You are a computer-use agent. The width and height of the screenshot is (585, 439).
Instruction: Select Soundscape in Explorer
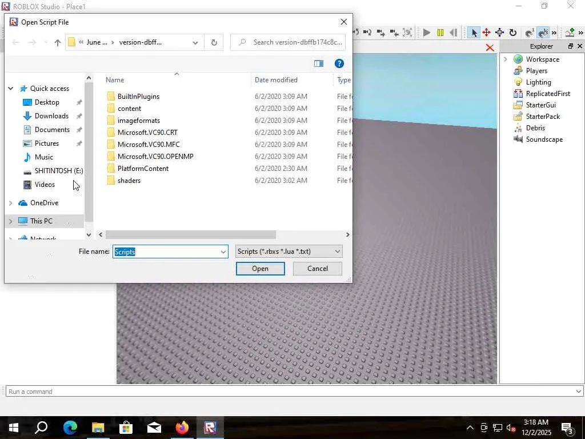[544, 139]
